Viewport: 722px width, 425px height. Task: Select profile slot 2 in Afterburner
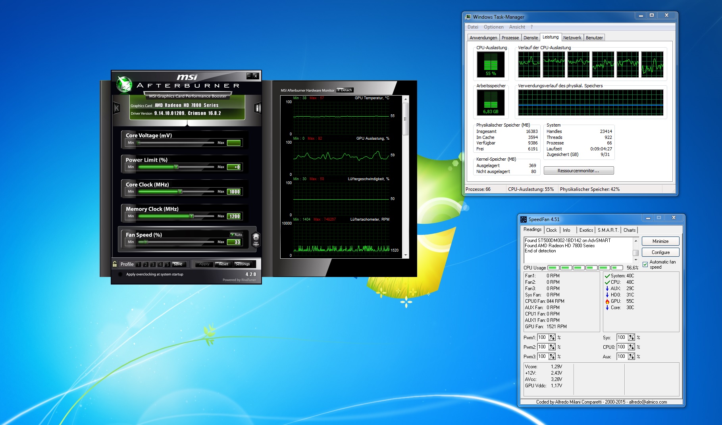(x=146, y=264)
